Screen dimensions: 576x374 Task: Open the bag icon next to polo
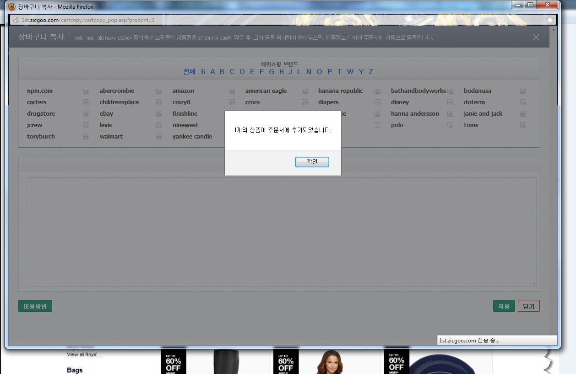pos(450,125)
